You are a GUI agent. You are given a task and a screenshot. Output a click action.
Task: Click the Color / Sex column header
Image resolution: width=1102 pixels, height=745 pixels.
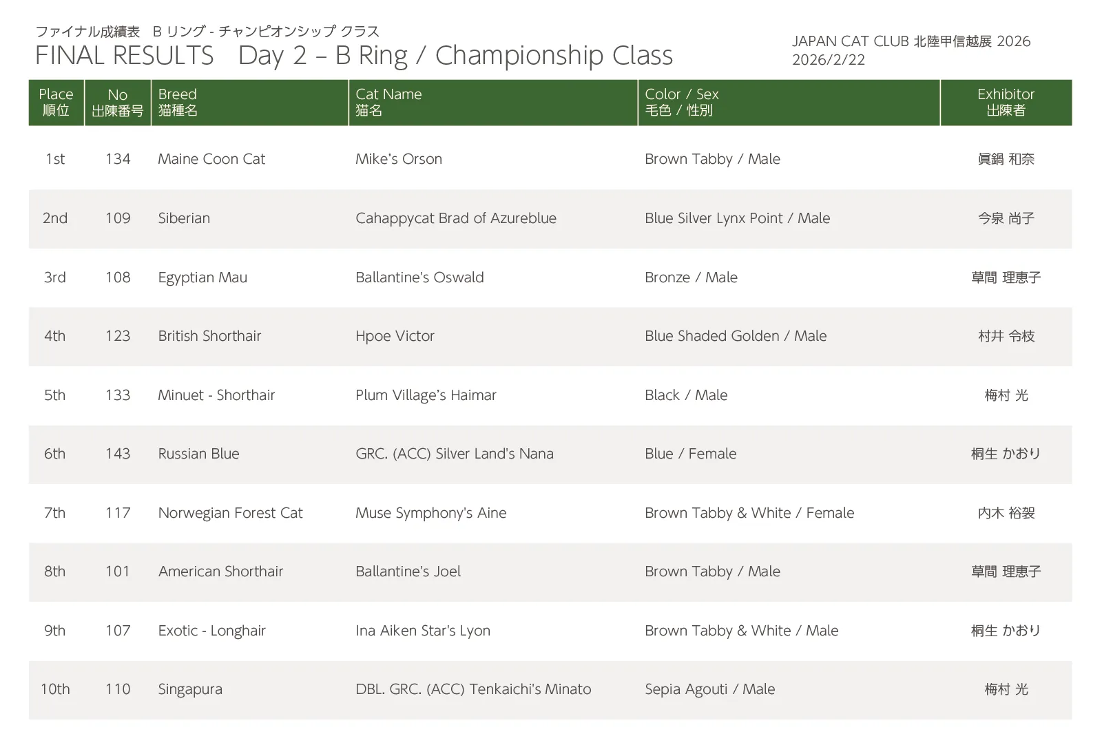coord(681,102)
